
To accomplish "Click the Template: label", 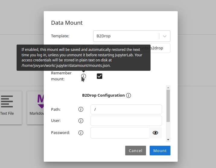I will pyautogui.click(x=60, y=36).
